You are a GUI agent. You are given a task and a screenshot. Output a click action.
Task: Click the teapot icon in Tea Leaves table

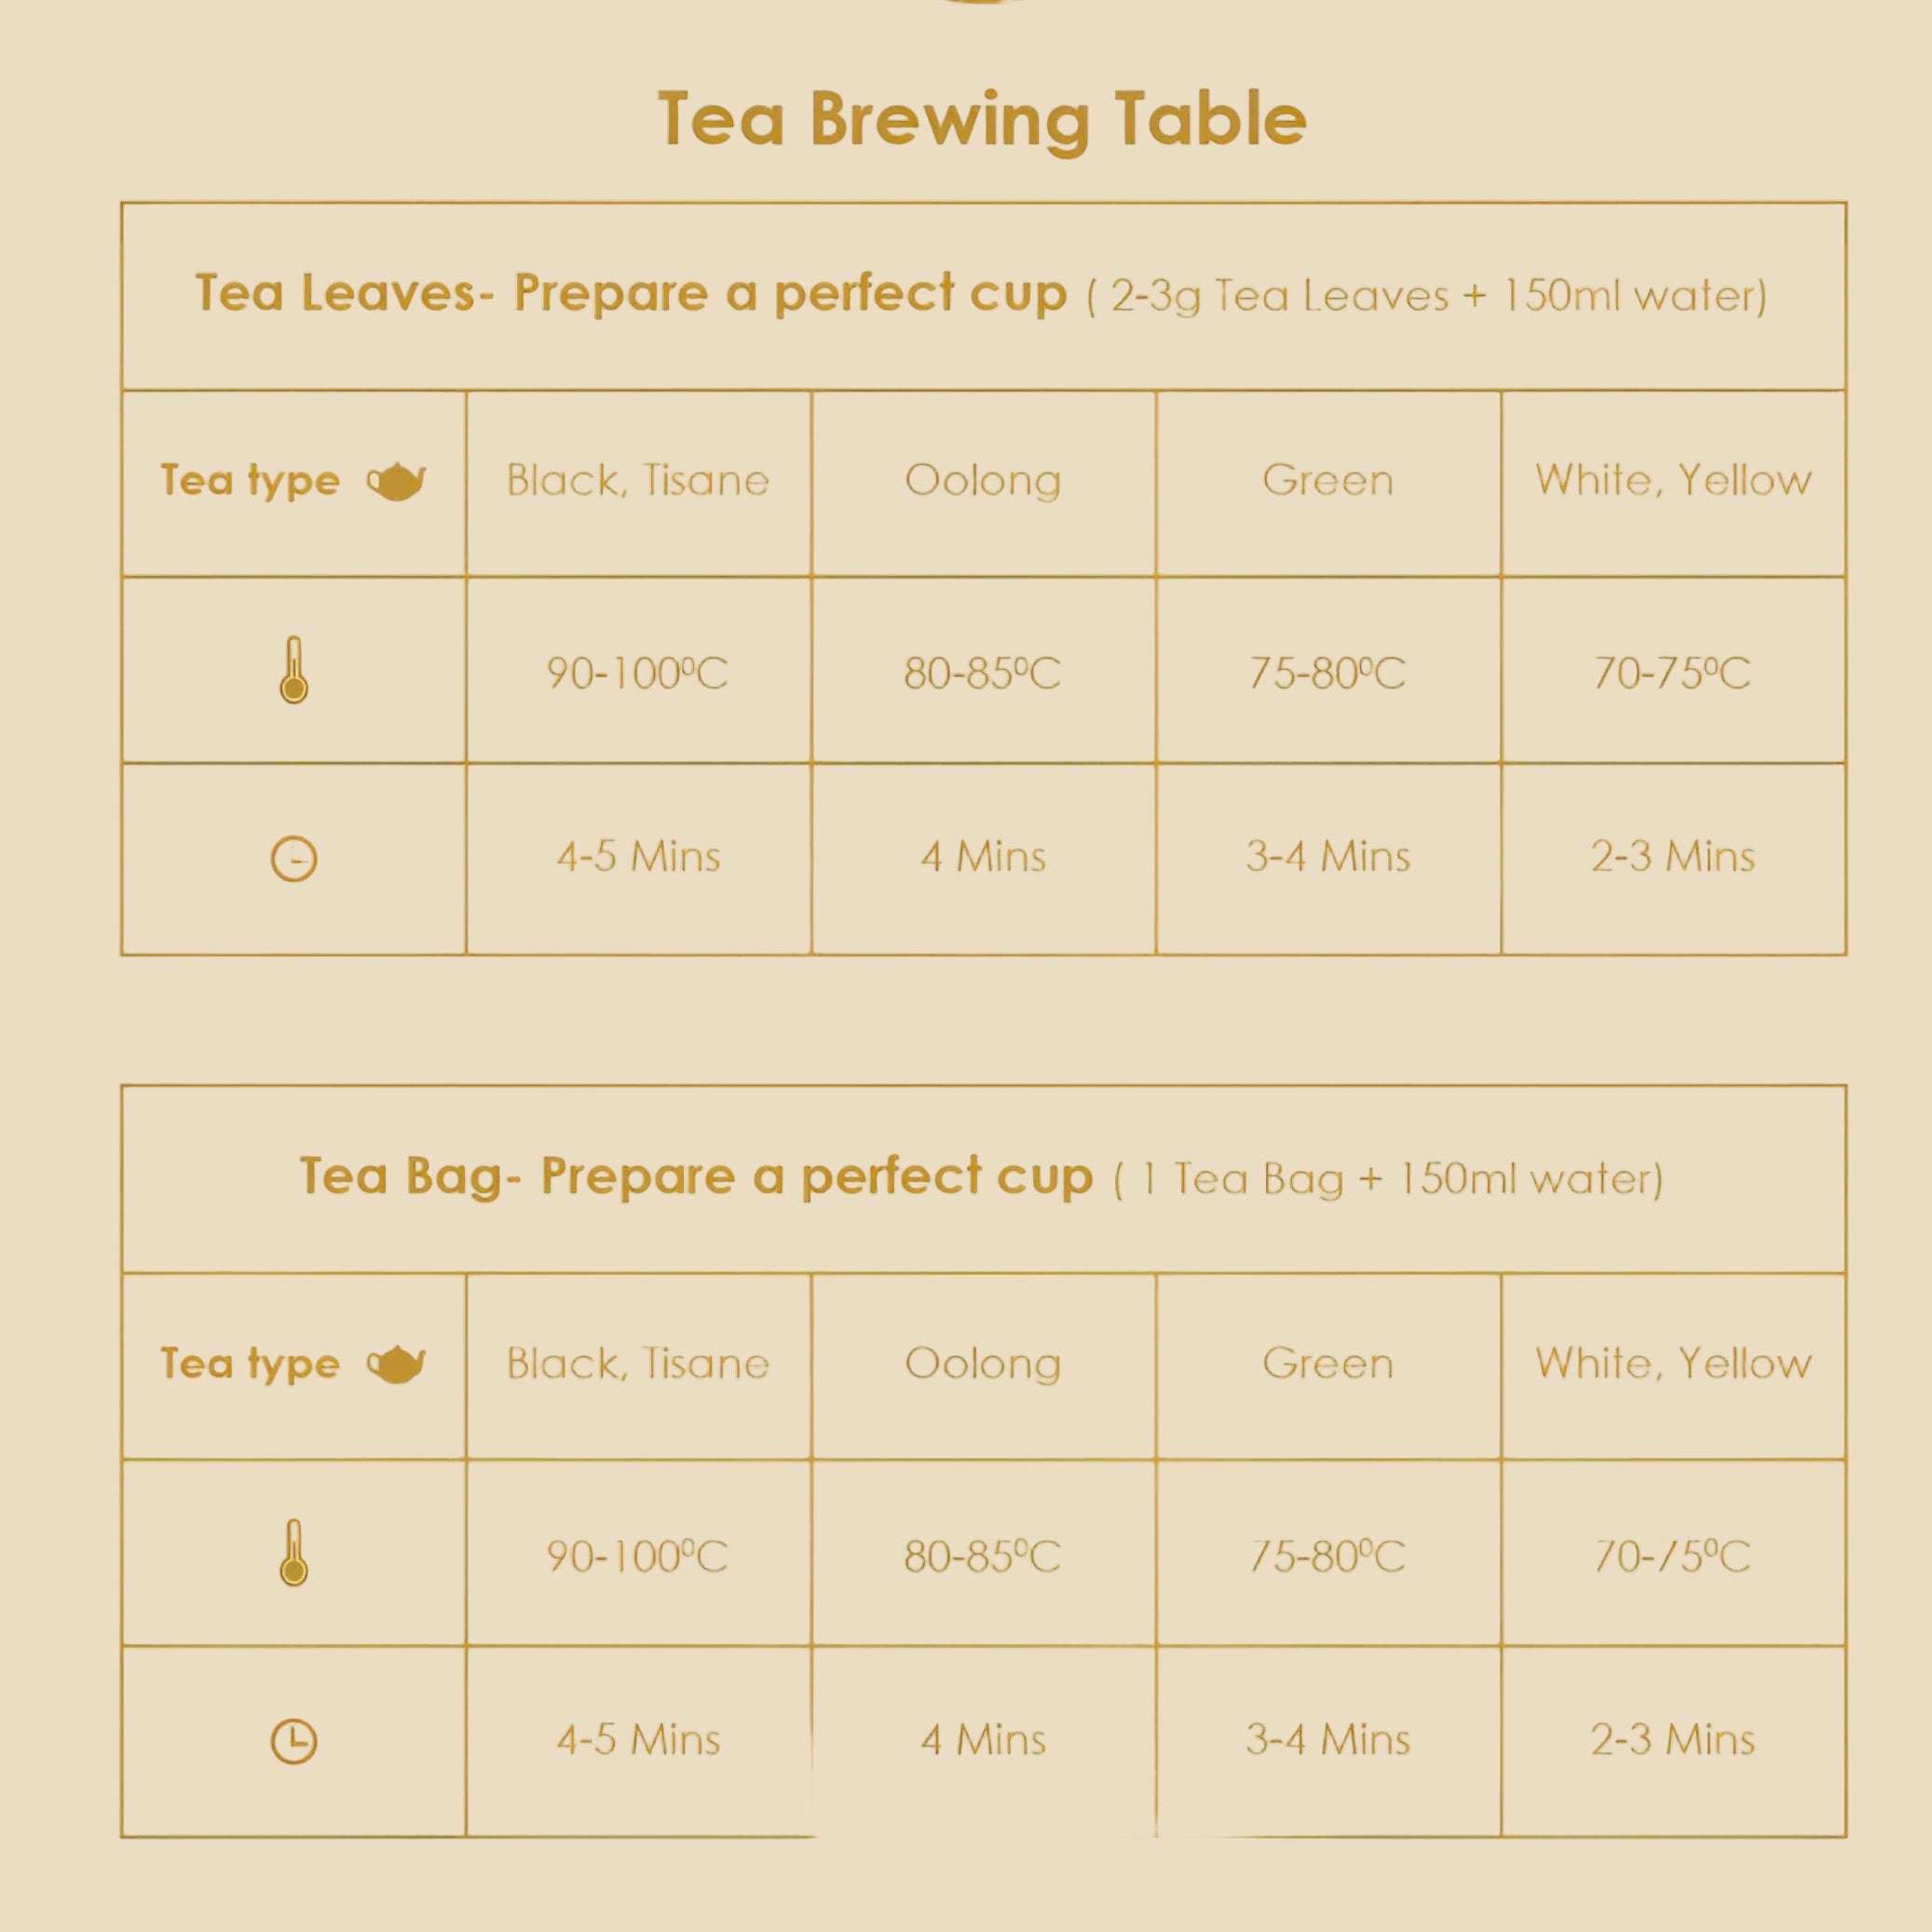(397, 482)
